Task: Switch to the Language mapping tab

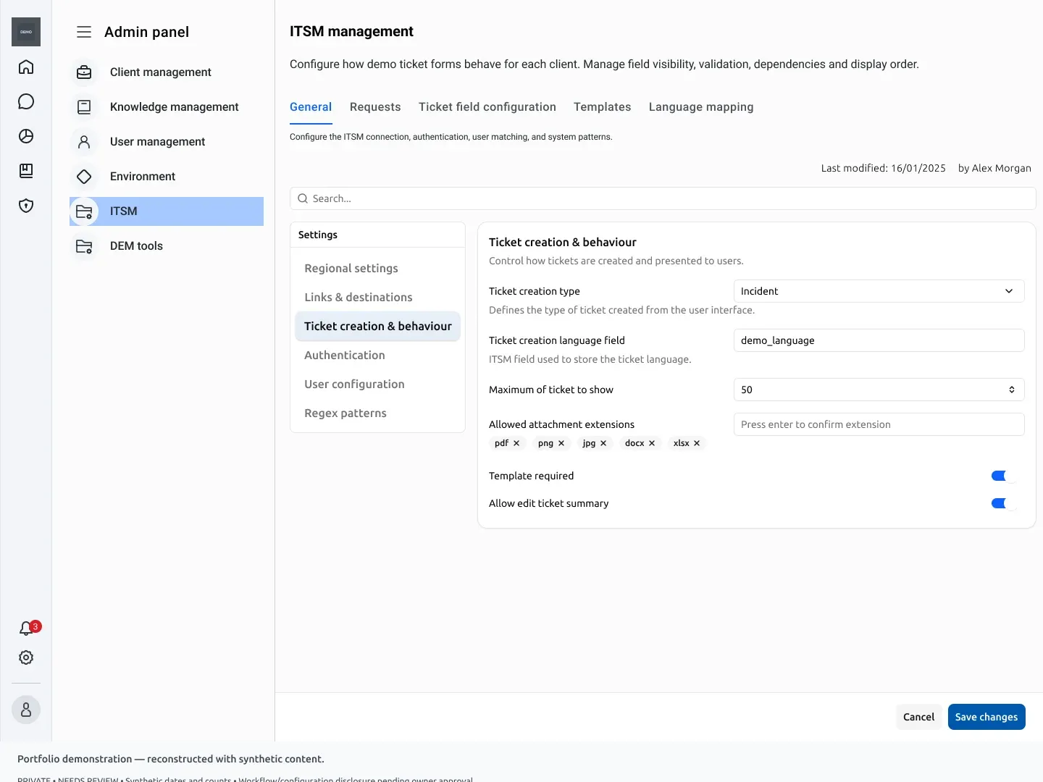Action: (701, 107)
